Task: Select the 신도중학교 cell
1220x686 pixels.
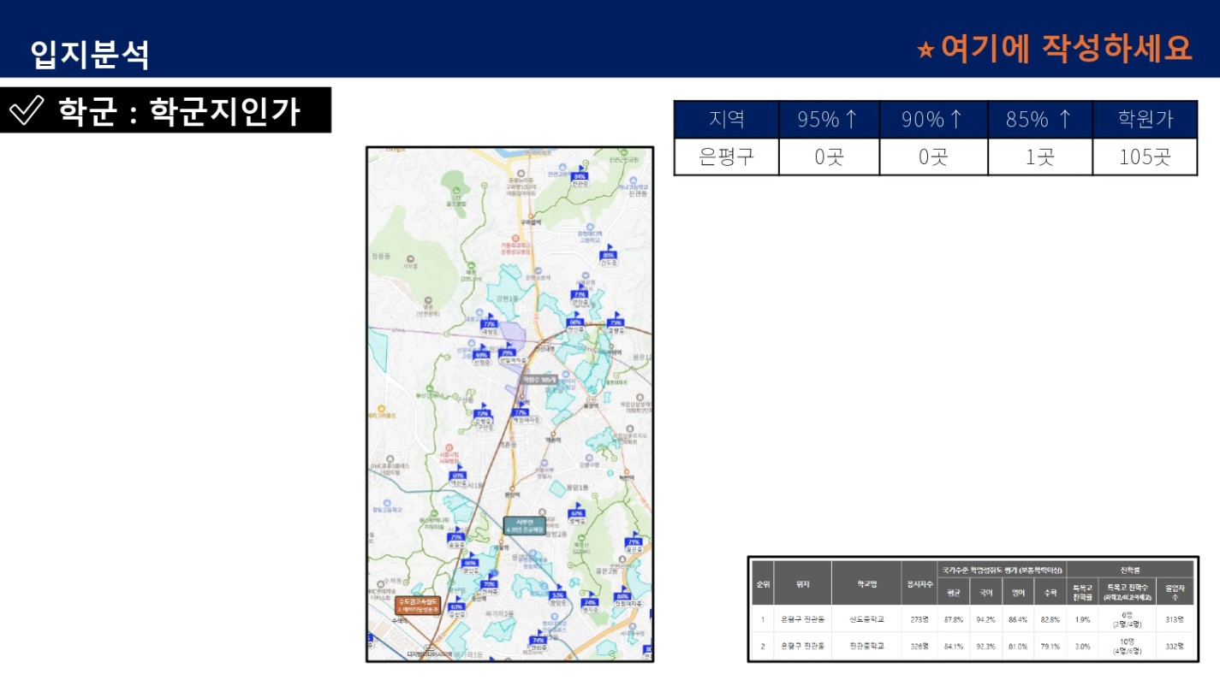Action: coord(866,619)
